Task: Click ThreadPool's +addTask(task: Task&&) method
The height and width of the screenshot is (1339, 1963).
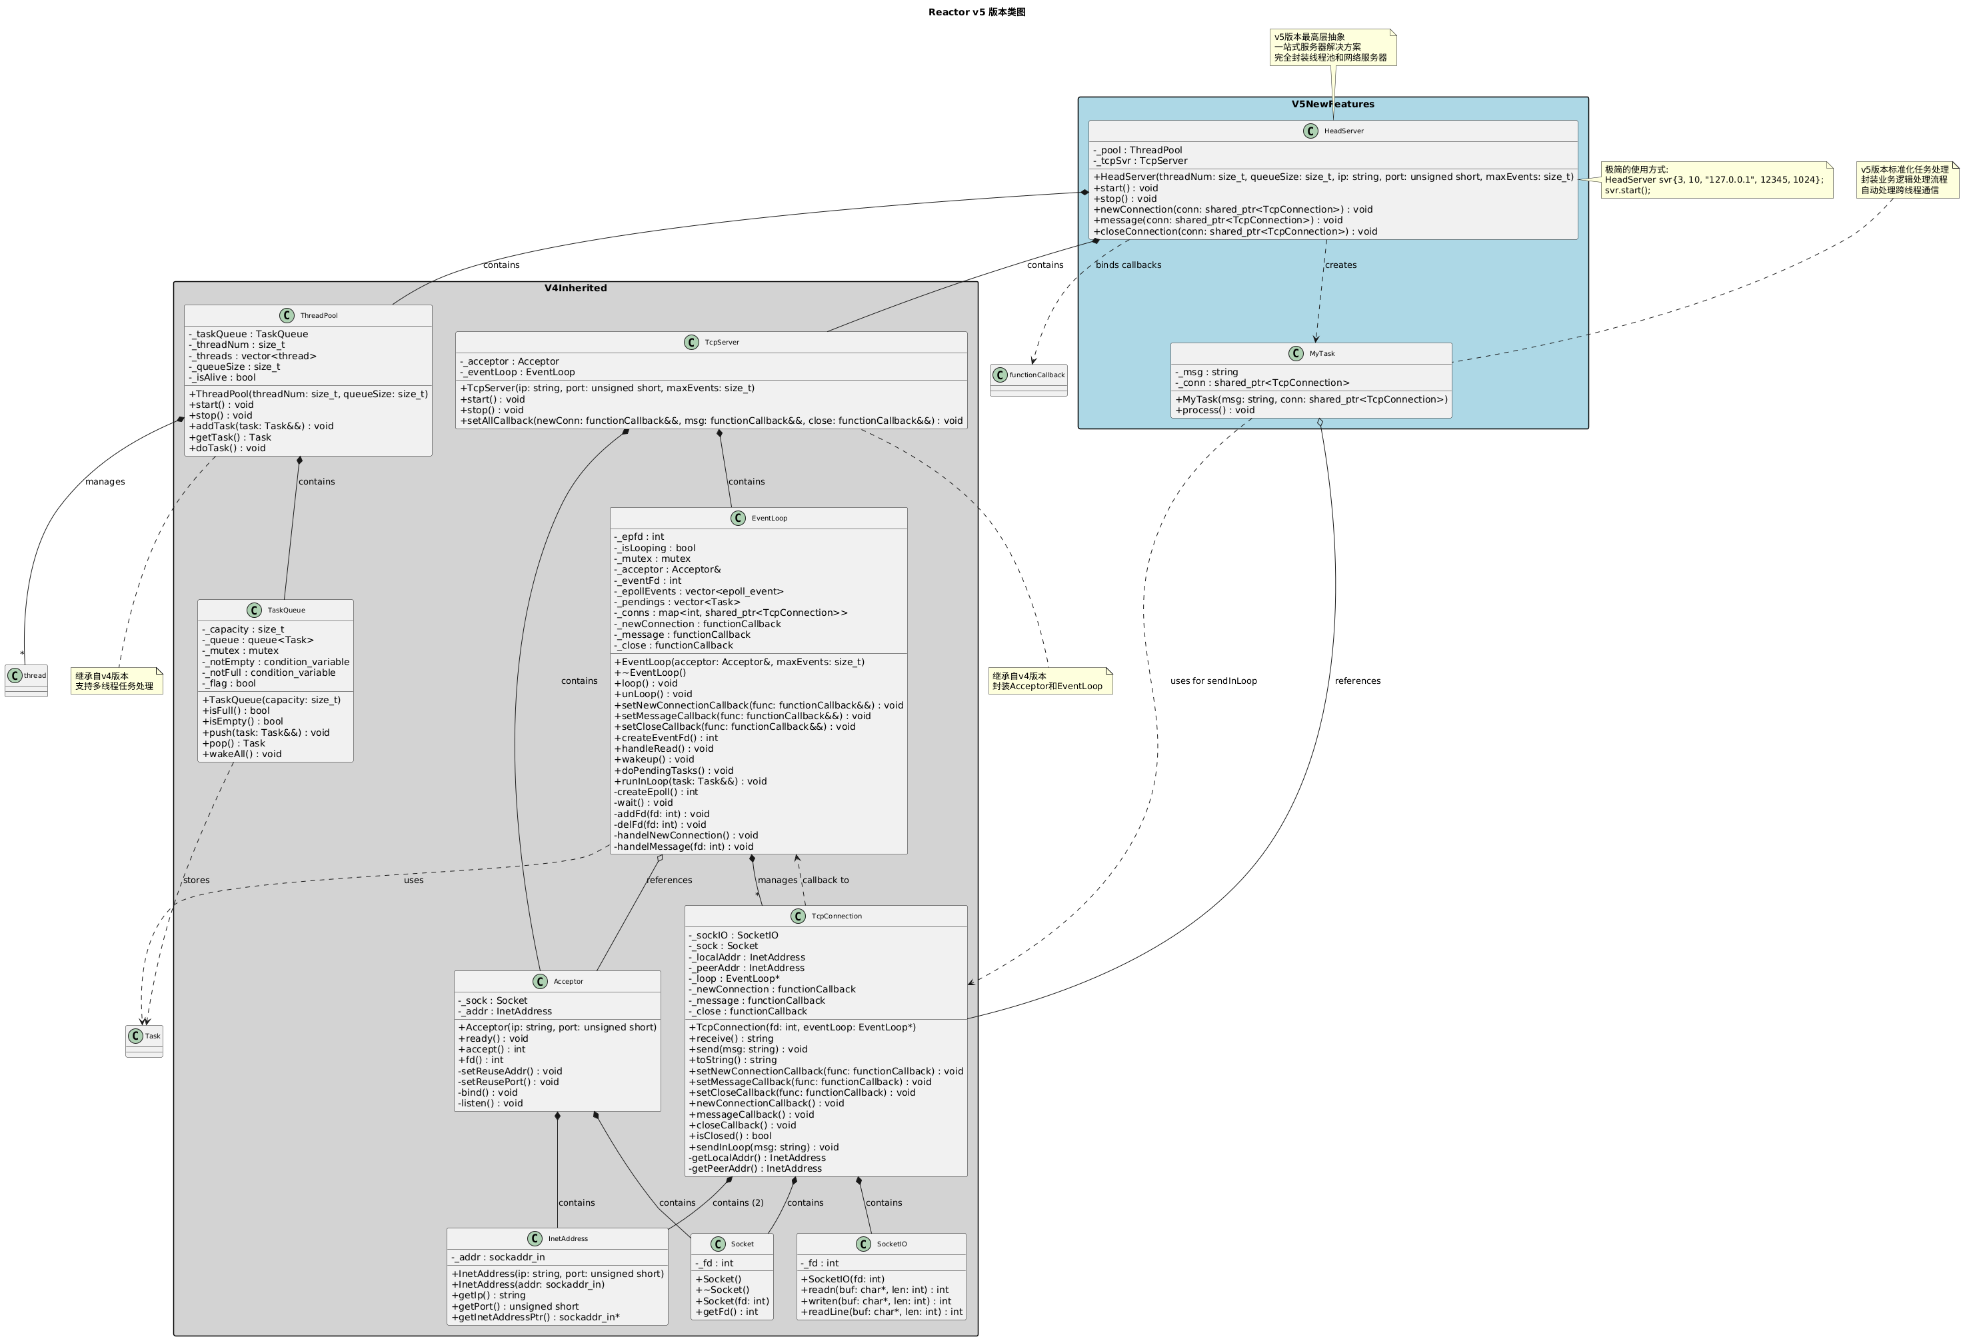Action: [x=261, y=426]
